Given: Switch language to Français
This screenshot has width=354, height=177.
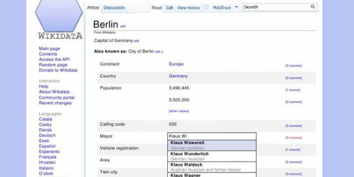Looking at the screenshot, I should tap(47, 157).
